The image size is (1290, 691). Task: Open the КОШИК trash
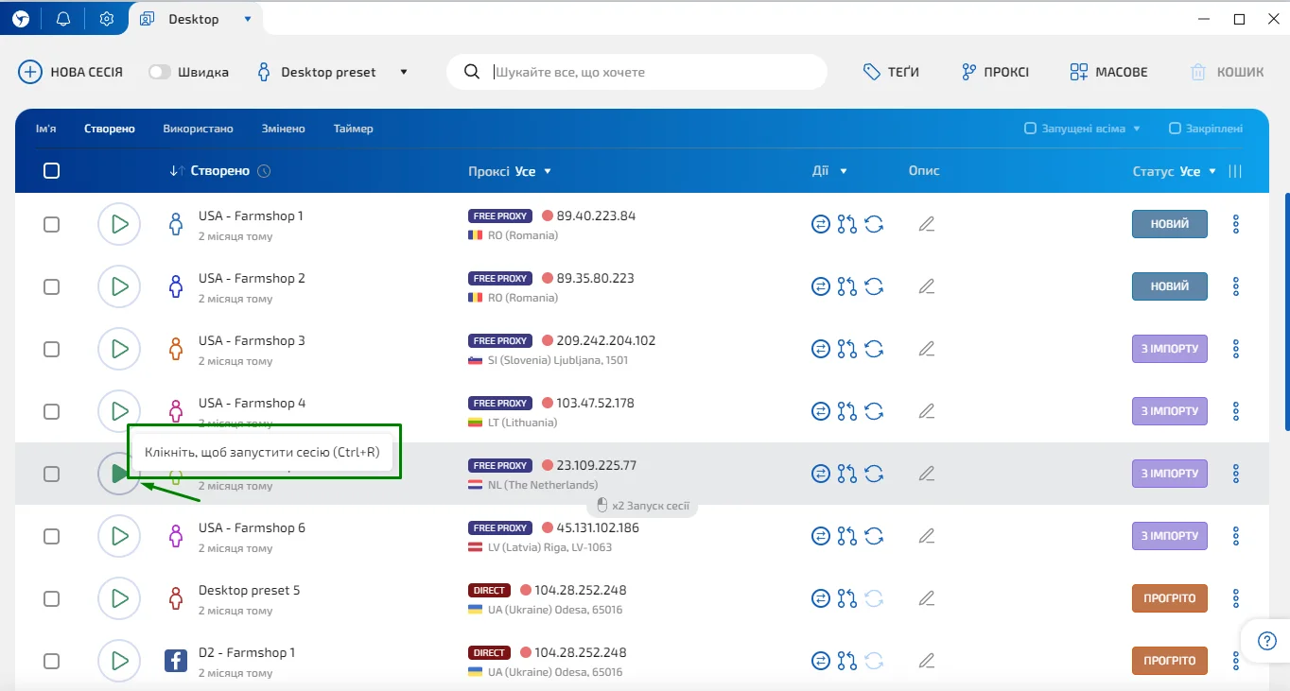(x=1227, y=72)
